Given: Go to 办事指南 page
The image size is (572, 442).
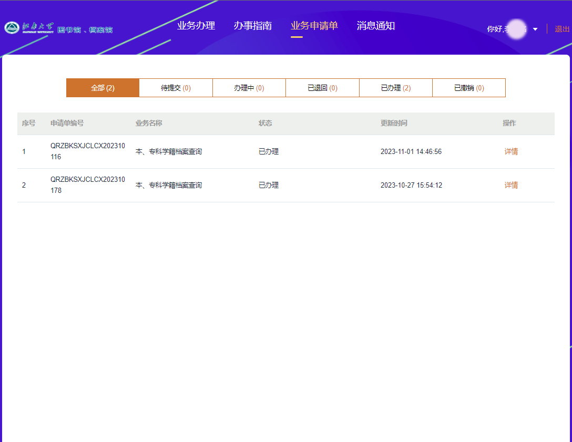Looking at the screenshot, I should click(253, 26).
